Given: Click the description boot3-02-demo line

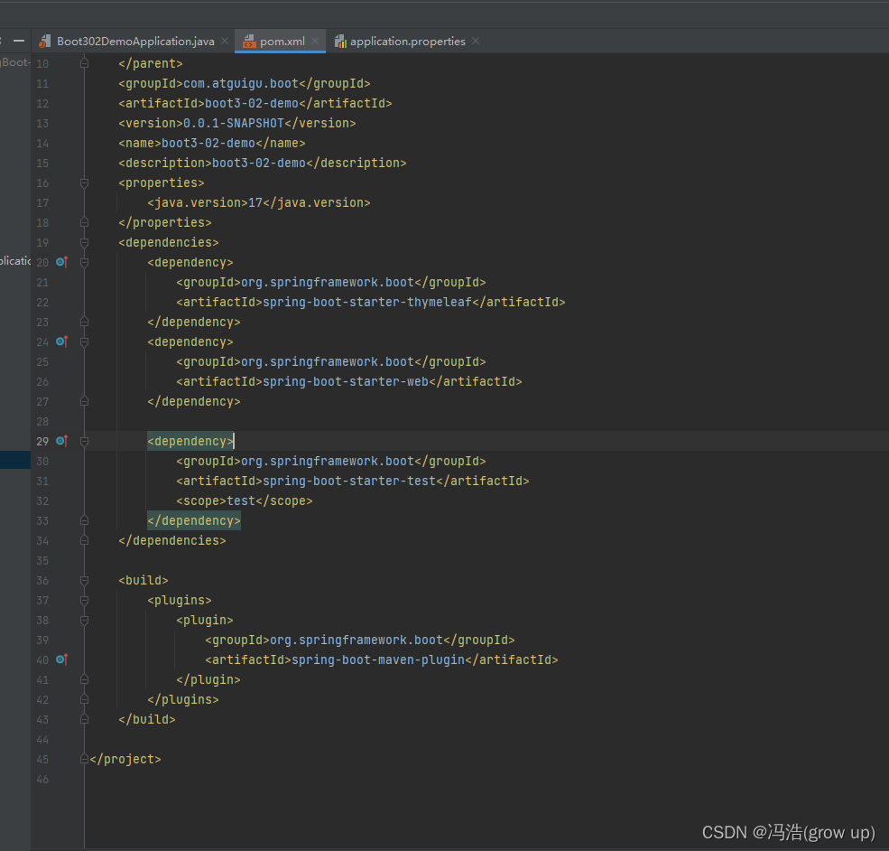Looking at the screenshot, I should pyautogui.click(x=263, y=163).
